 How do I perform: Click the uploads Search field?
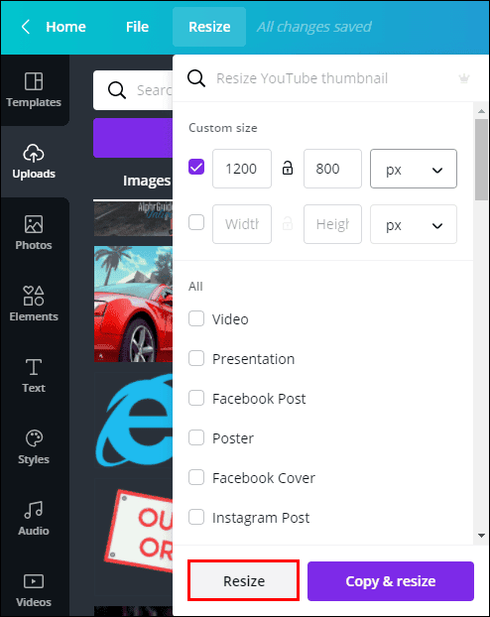133,90
